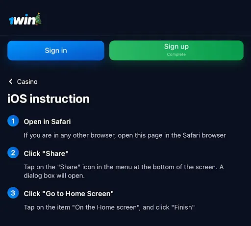251x226 pixels.
Task: Click the Christmas tree icon on logo
Action: pyautogui.click(x=39, y=19)
